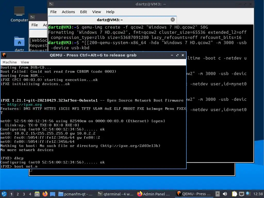
Task: Click the '-device usb-kbd' line in terminal
Action: (x=70, y=48)
